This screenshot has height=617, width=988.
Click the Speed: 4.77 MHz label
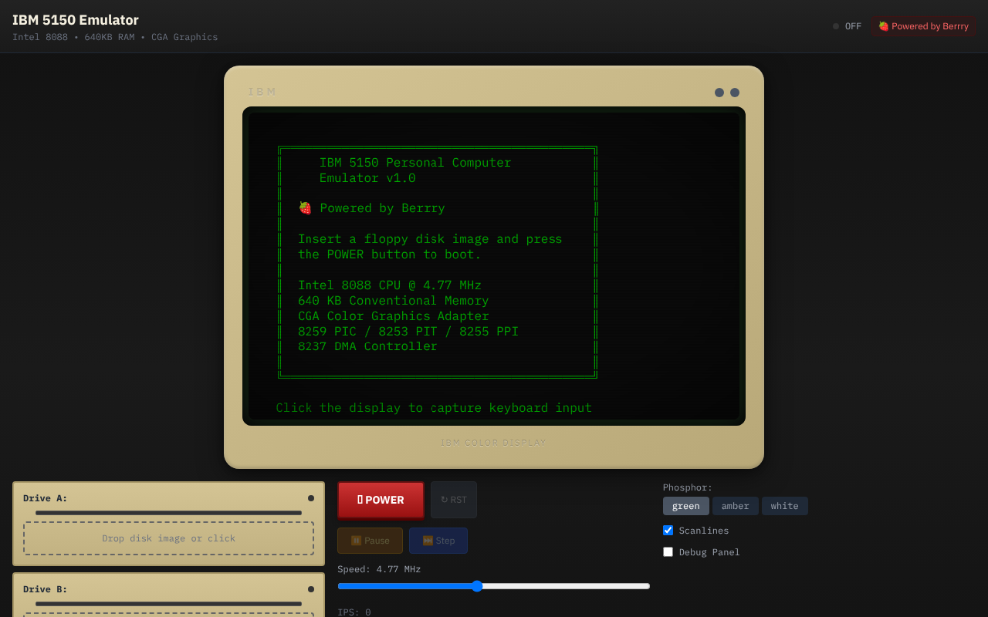coord(379,569)
